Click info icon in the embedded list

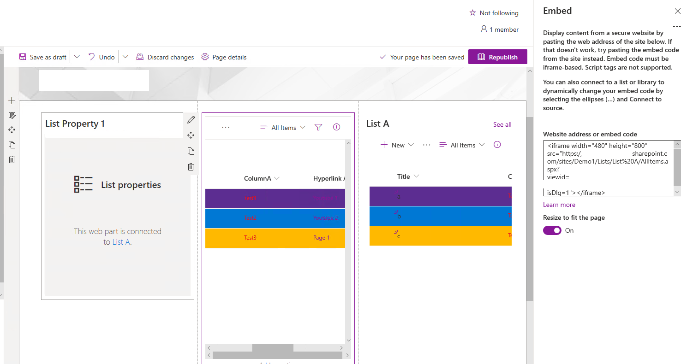(336, 127)
